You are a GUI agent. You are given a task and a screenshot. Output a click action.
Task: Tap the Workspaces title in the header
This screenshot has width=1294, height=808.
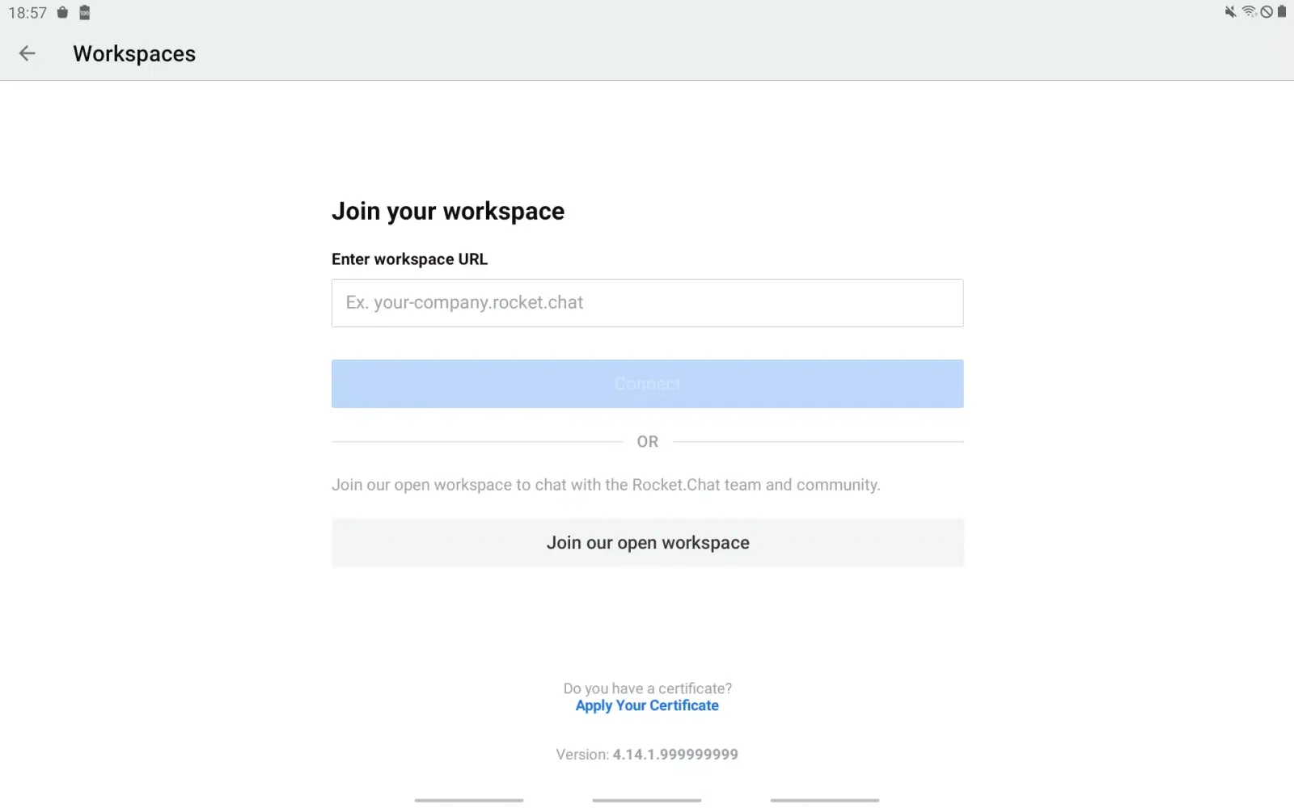[x=133, y=53]
